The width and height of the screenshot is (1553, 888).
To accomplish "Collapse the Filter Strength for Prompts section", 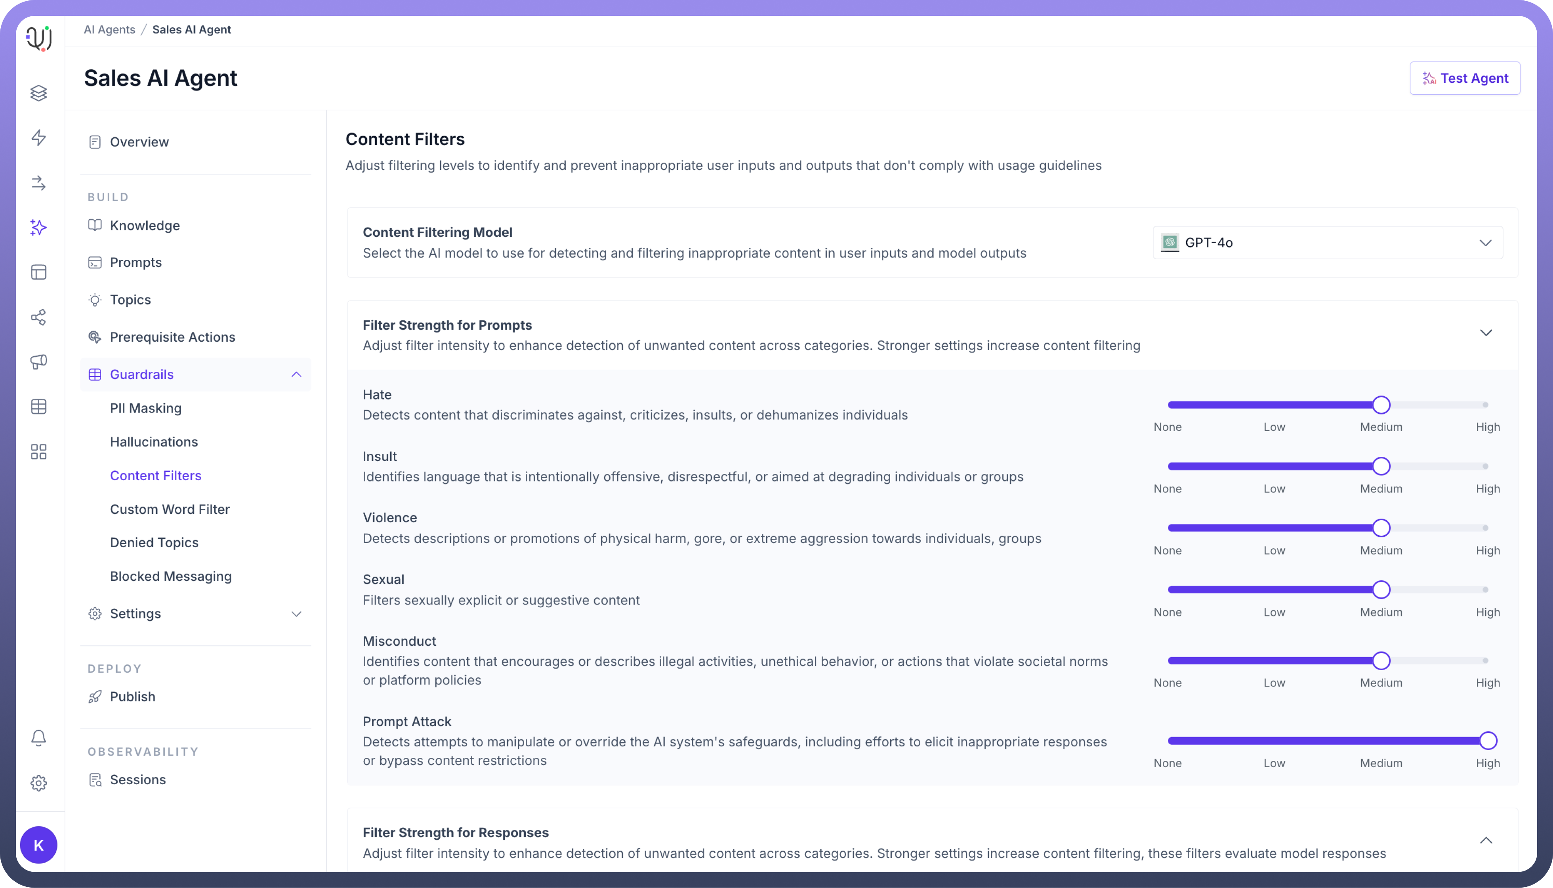I will click(1486, 333).
